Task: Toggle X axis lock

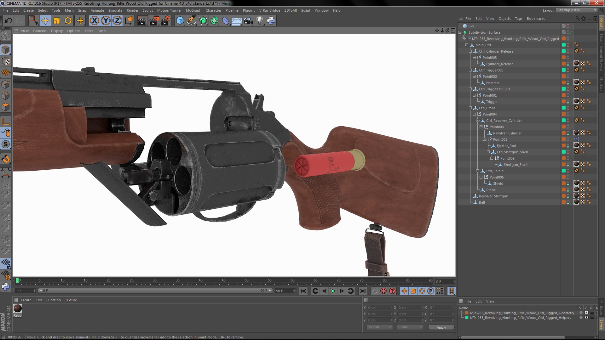Action: point(94,21)
